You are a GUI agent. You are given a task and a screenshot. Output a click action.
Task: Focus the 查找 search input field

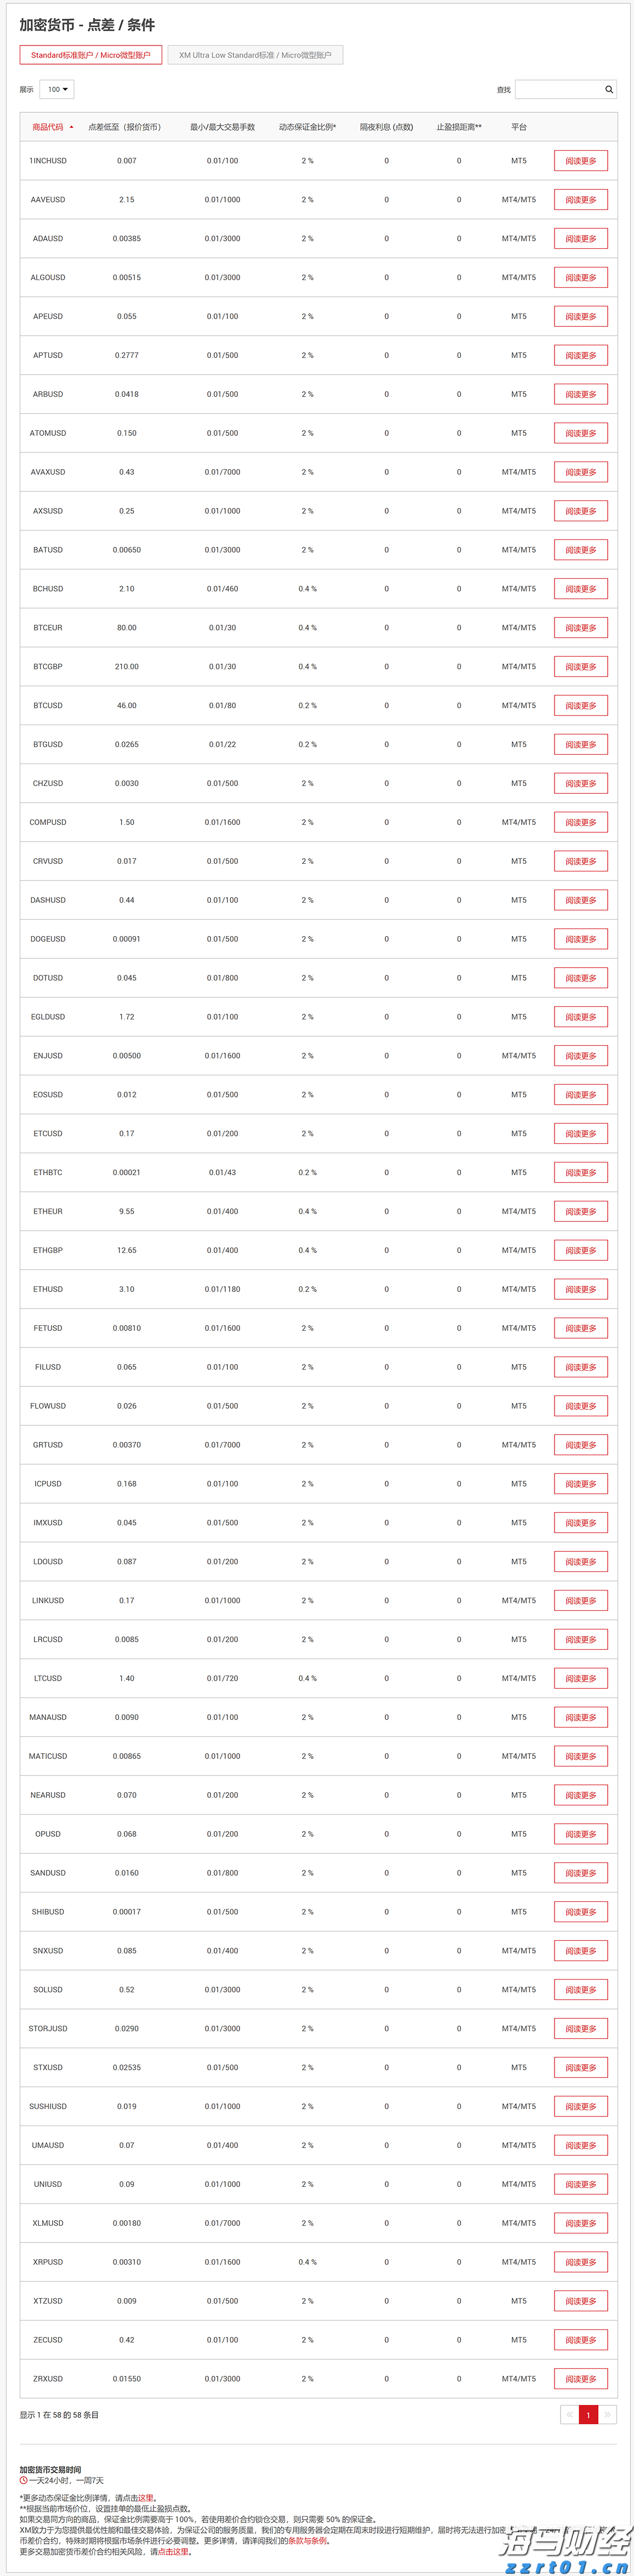558,90
